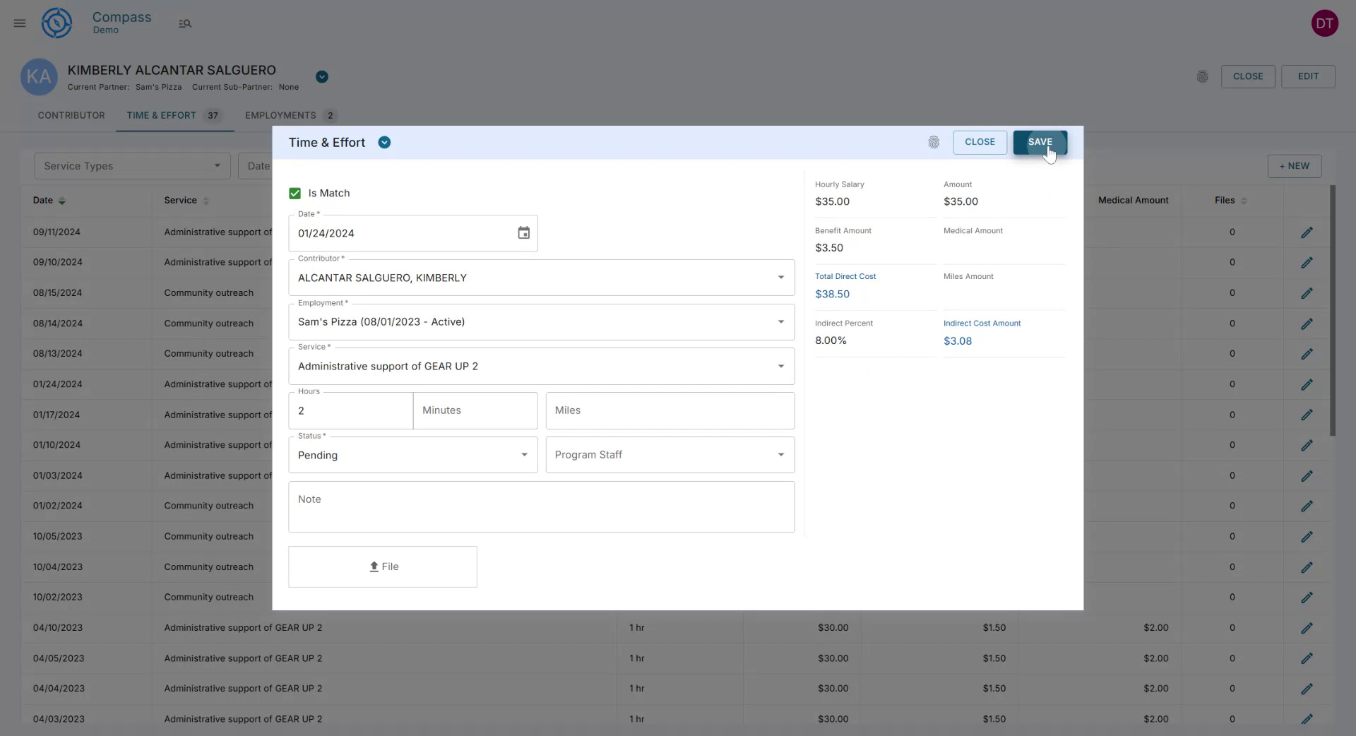The image size is (1356, 736).
Task: Click the sort control on the Files column
Action: [x=1244, y=201]
